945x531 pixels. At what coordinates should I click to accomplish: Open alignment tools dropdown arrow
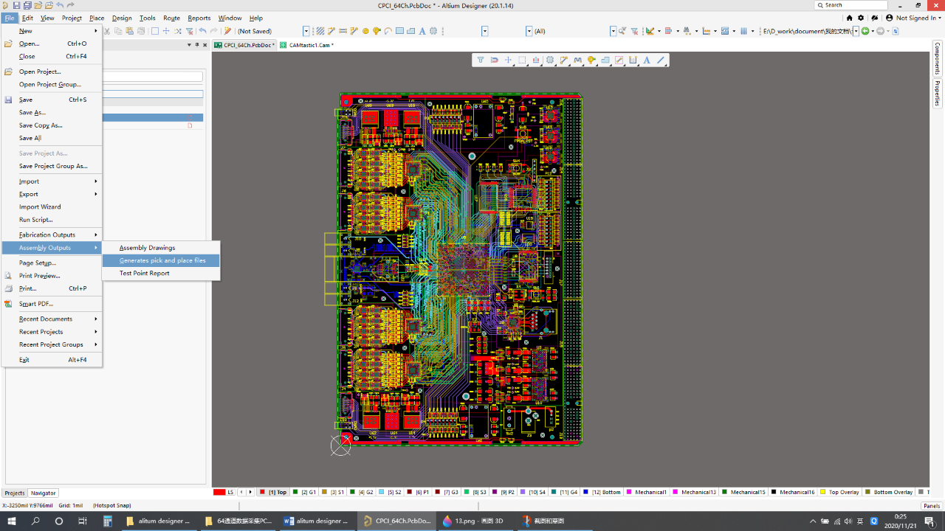click(x=676, y=31)
